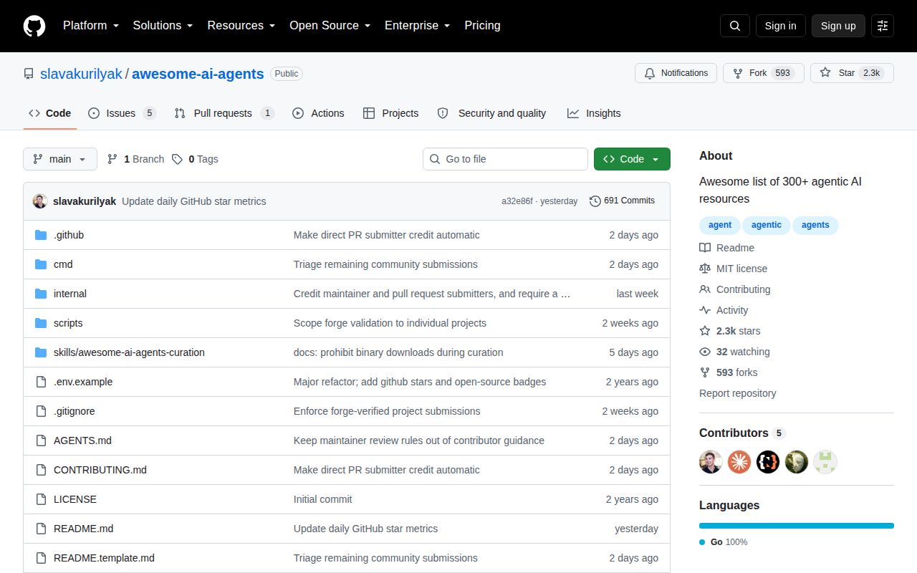
Task: Click the Activity pulse icon
Action: 705,310
